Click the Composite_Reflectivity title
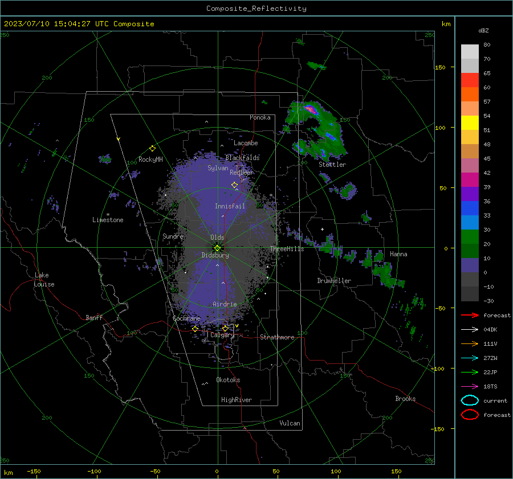The height and width of the screenshot is (479, 513). coord(256,9)
